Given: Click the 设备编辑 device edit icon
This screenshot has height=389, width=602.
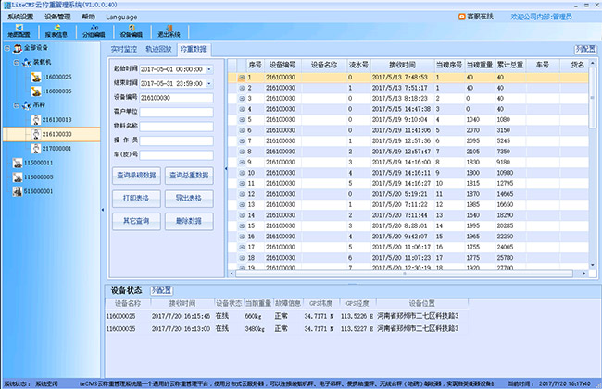Looking at the screenshot, I should tap(132, 32).
